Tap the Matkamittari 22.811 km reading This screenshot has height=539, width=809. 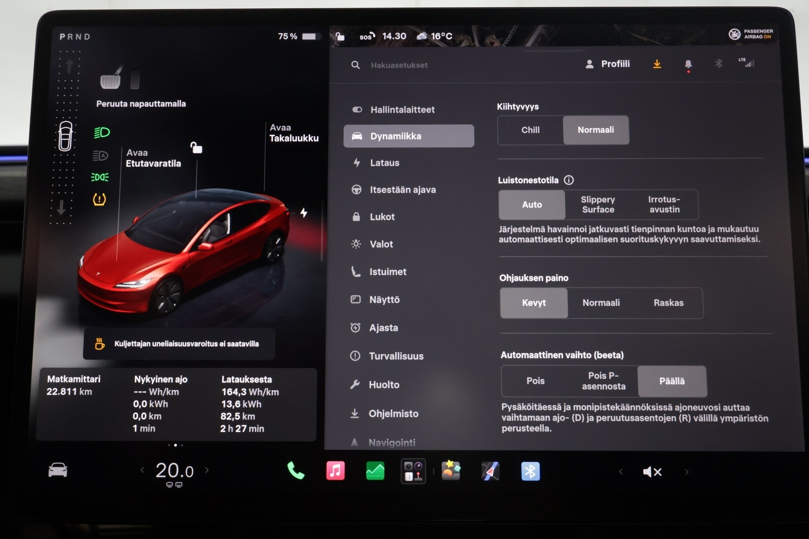73,385
